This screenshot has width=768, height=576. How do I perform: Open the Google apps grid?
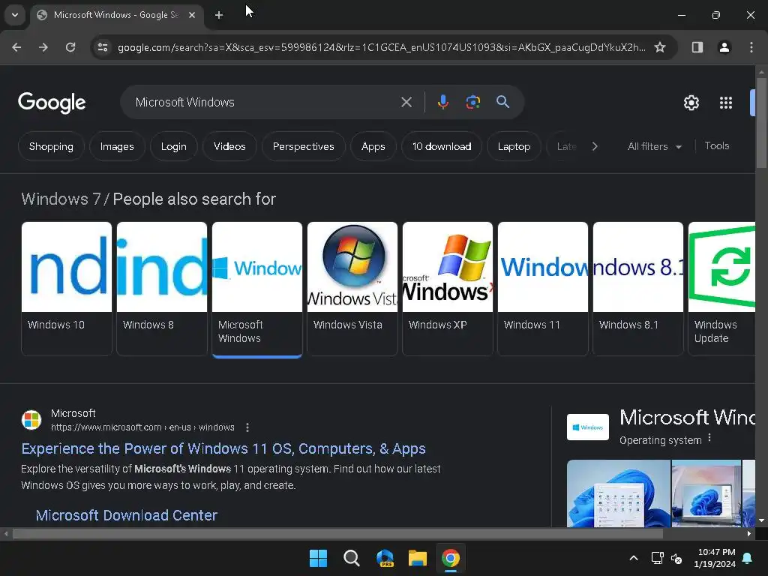pyautogui.click(x=726, y=103)
